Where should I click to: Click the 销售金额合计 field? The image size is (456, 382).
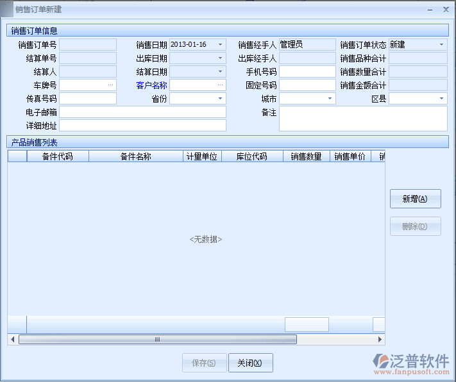(x=418, y=85)
